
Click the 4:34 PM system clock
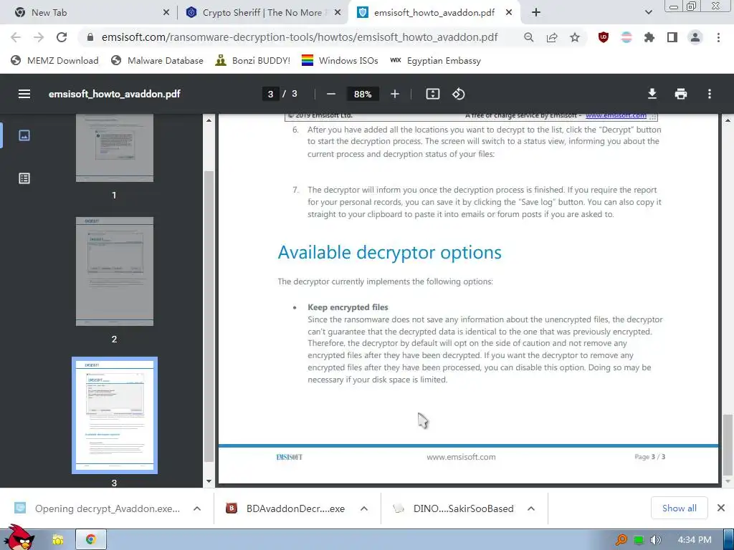695,540
